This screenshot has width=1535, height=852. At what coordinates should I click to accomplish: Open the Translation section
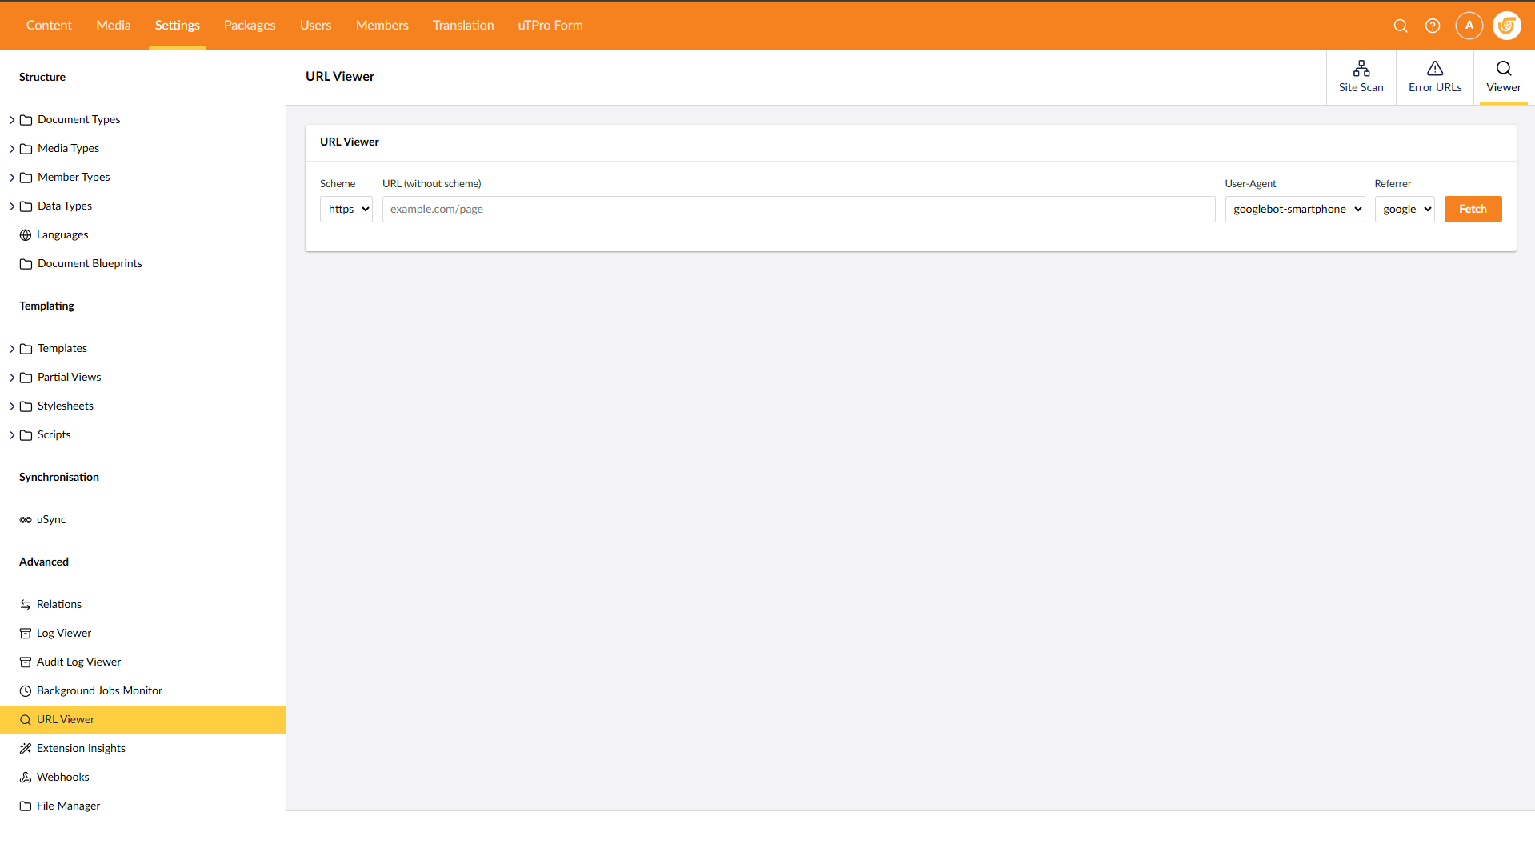pyautogui.click(x=463, y=26)
